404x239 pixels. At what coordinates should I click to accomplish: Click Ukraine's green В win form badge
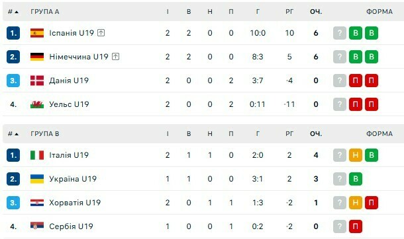pyautogui.click(x=356, y=179)
